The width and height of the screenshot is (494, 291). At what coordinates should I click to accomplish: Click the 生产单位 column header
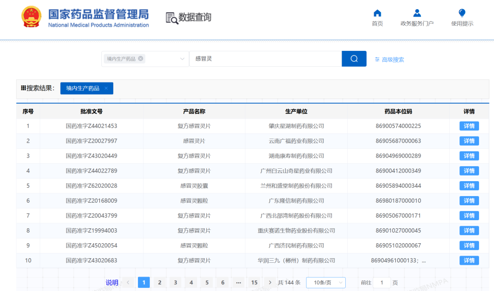point(296,111)
